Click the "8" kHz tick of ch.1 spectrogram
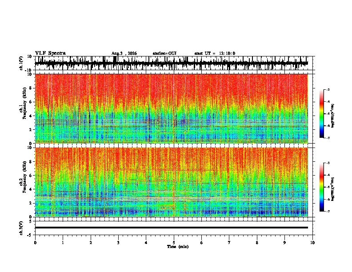The image size is (352, 272). click(31, 88)
